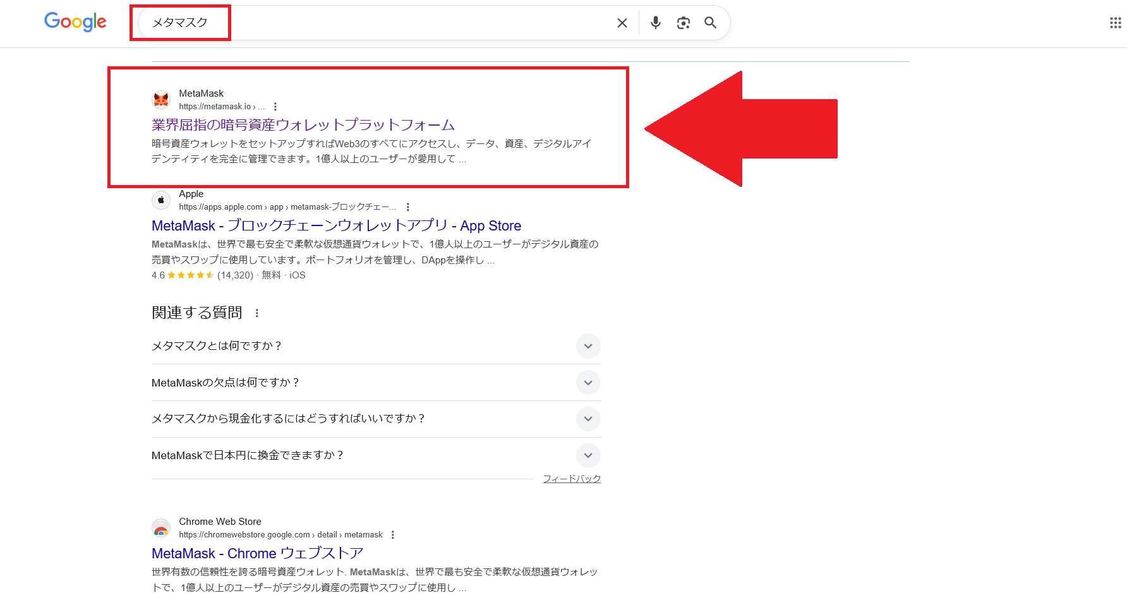Click the Google logo to return home

coord(75,22)
